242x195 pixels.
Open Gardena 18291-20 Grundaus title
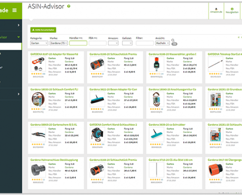coord(225,89)
